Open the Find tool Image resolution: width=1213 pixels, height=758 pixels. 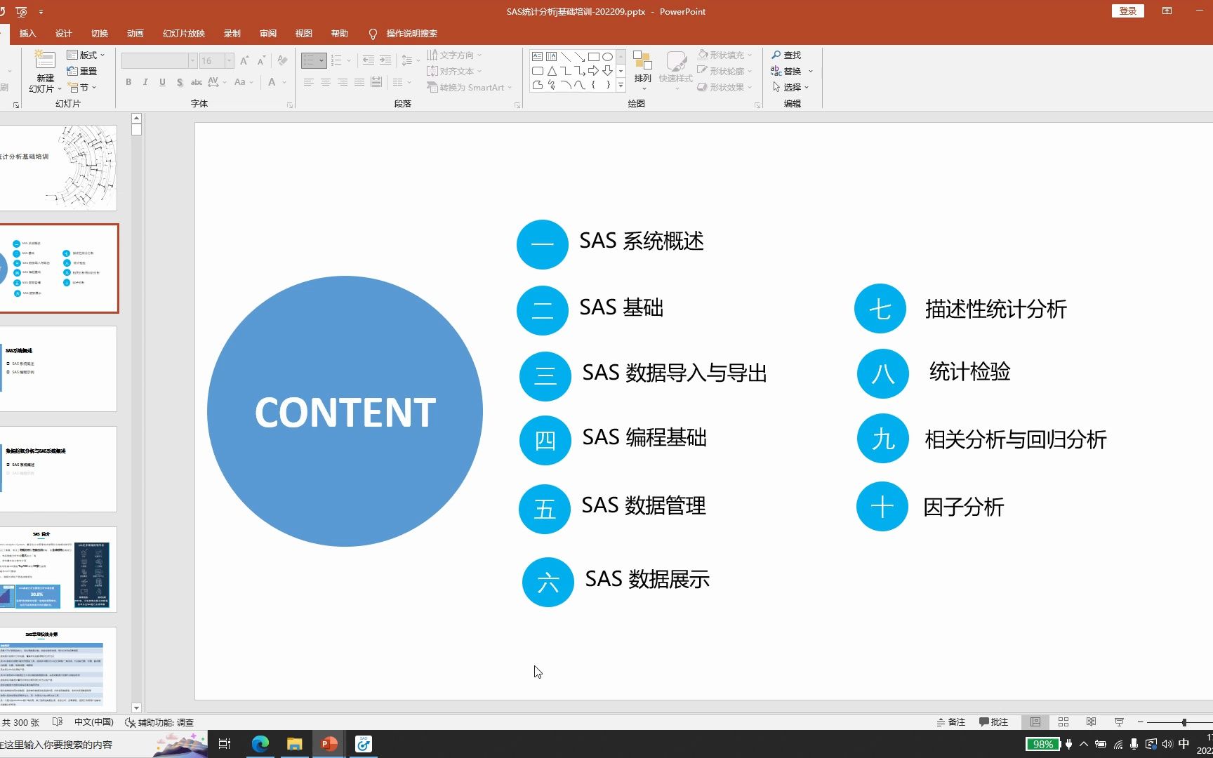(x=788, y=55)
